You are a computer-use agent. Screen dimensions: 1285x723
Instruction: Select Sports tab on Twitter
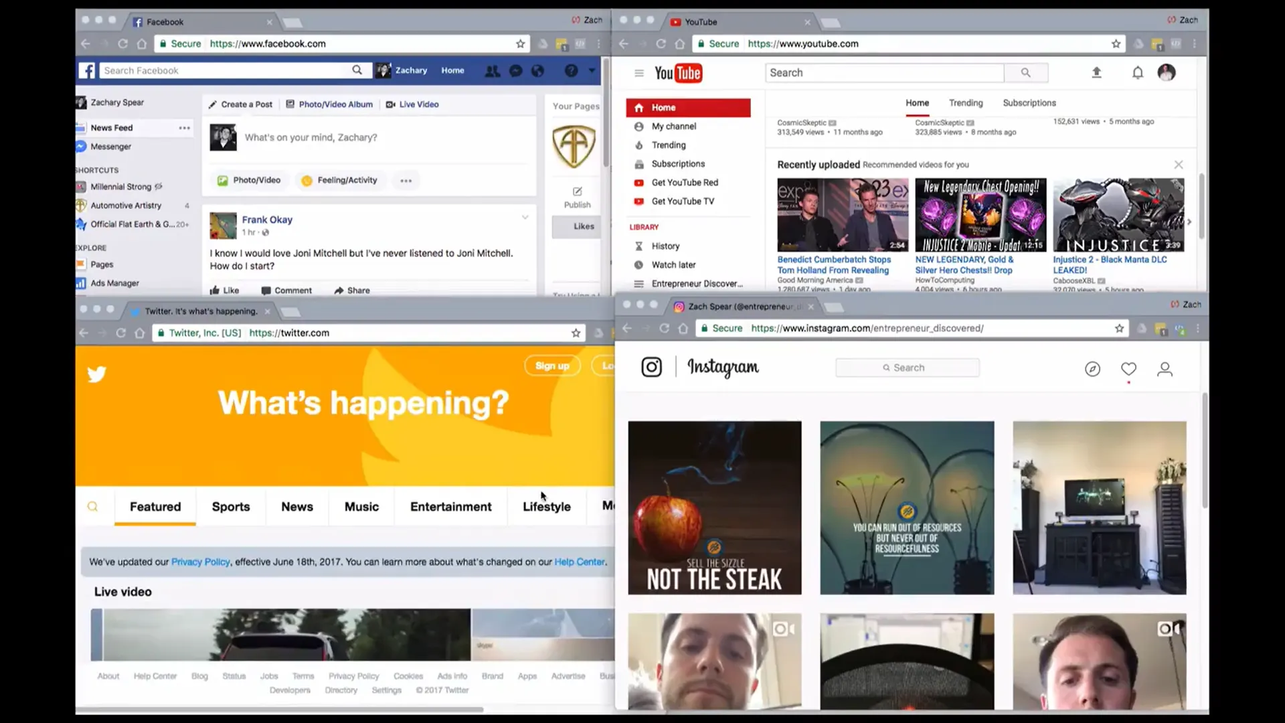[231, 507]
